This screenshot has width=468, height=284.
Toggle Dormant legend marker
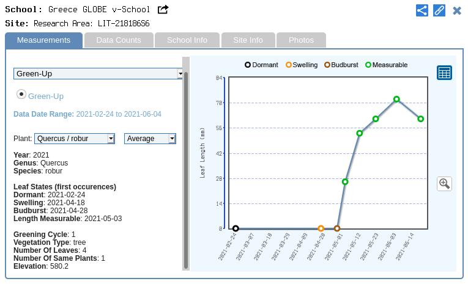pos(248,65)
